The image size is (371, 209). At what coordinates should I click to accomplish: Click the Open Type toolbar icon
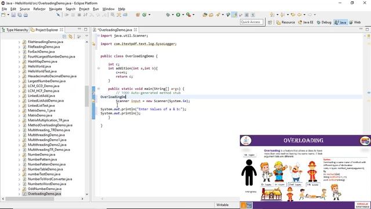pyautogui.click(x=205, y=15)
